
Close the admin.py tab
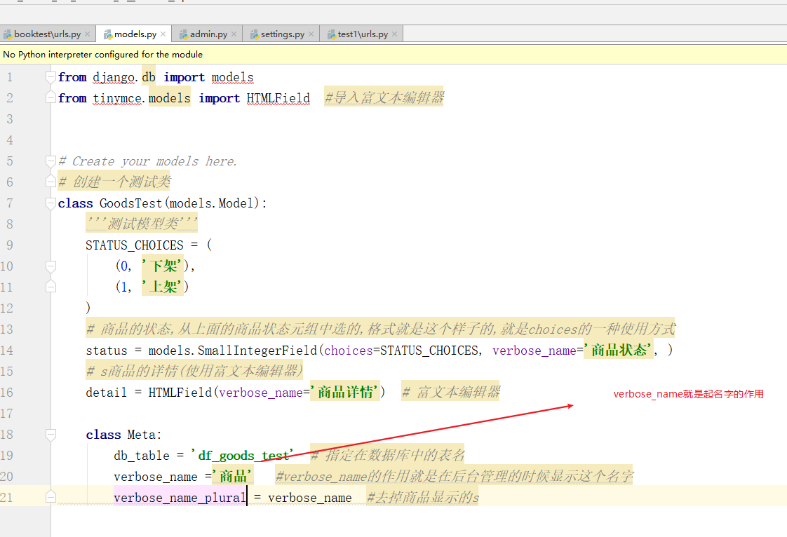coord(234,34)
